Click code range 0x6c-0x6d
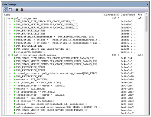The width and height of the screenshot is (151, 117). [127, 80]
